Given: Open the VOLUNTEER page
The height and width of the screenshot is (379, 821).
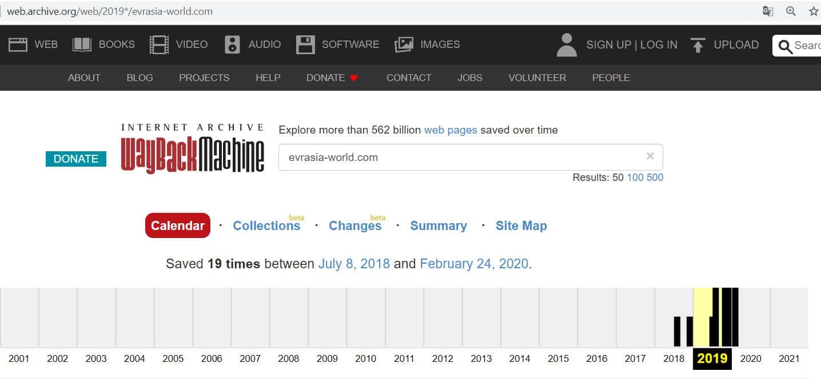Looking at the screenshot, I should 537,78.
